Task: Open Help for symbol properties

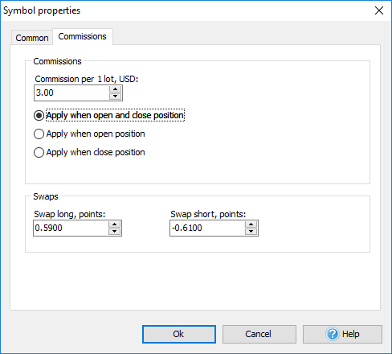Action: 342,334
